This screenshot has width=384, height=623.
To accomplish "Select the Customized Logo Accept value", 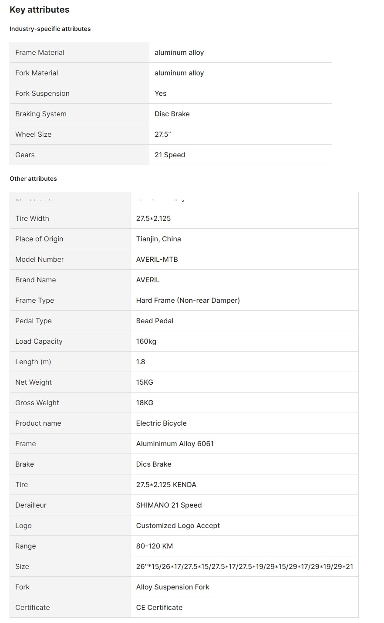I will 178,525.
